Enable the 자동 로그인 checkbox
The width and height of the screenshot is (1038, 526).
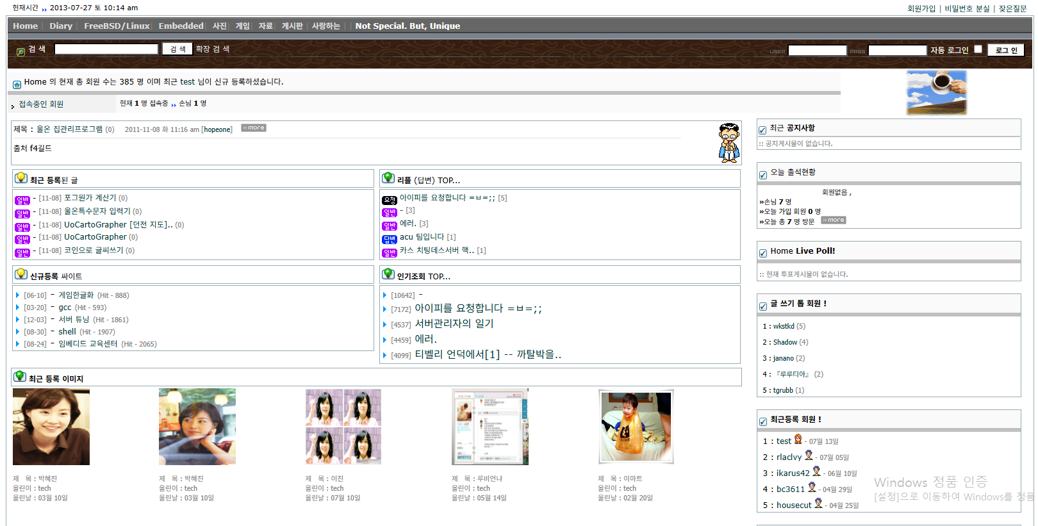(978, 49)
